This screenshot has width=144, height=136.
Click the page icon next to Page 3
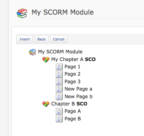click(59, 82)
